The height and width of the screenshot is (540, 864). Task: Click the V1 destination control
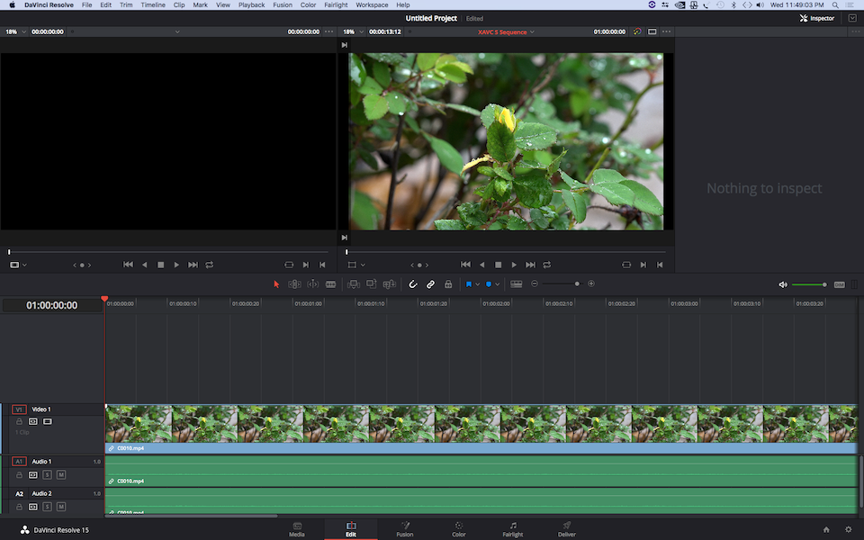click(x=19, y=409)
